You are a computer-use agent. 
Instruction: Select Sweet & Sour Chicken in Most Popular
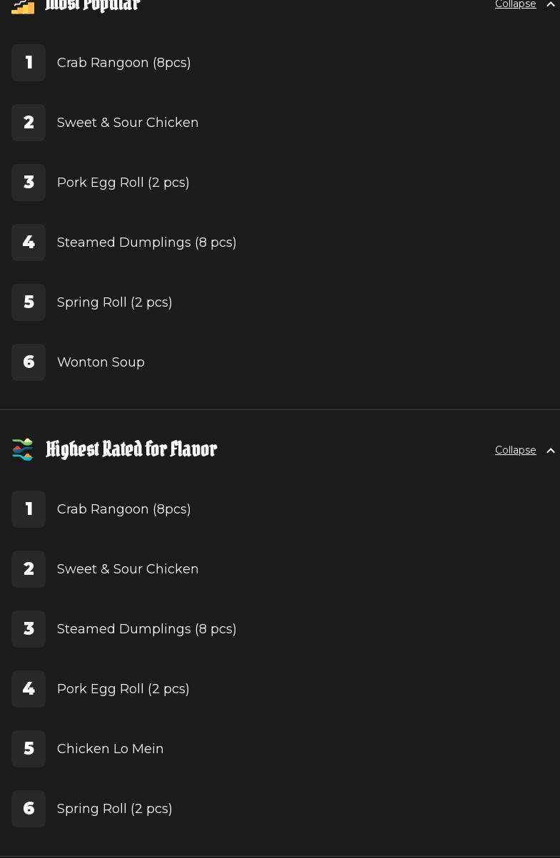point(128,123)
